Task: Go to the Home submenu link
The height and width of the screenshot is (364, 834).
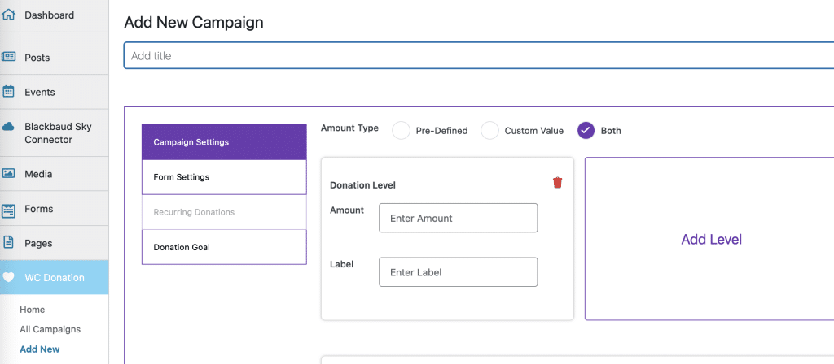Action: tap(33, 310)
